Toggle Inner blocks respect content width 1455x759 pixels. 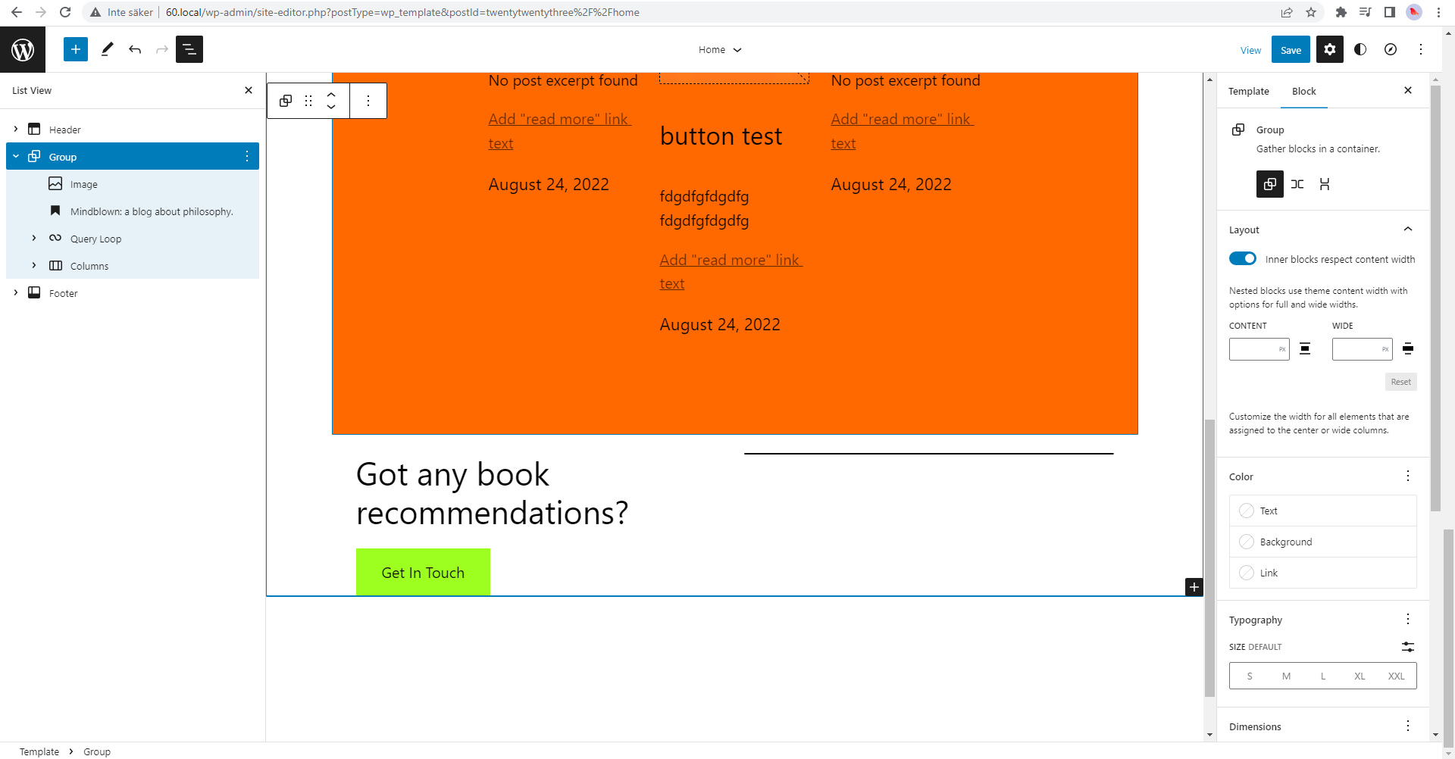pos(1243,258)
